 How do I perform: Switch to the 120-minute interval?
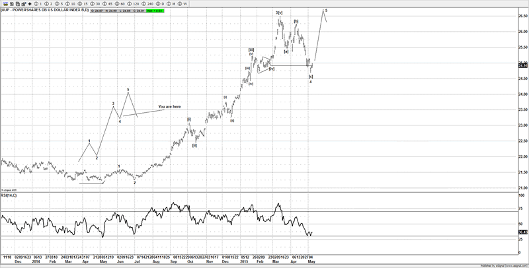click(x=133, y=4)
